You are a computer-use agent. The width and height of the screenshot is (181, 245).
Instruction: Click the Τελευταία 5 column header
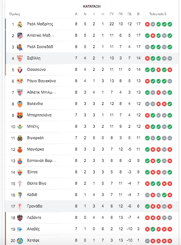pyautogui.click(x=158, y=14)
